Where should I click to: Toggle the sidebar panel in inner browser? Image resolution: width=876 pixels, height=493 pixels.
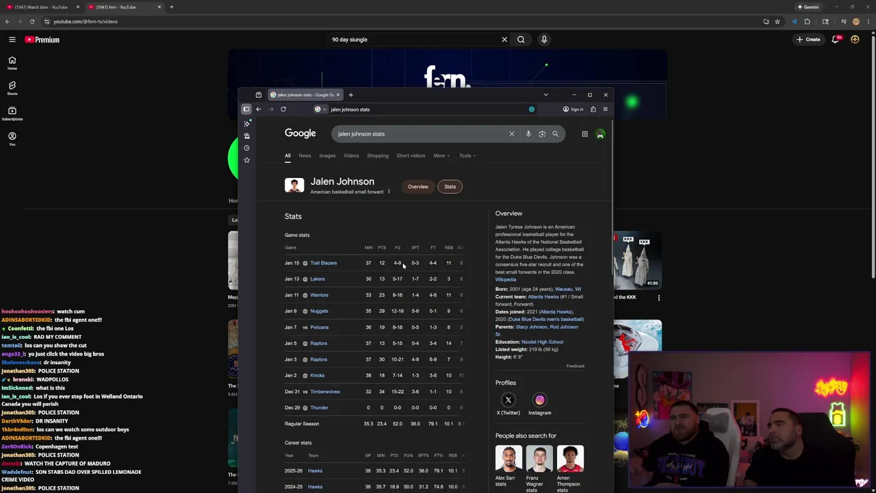[246, 109]
